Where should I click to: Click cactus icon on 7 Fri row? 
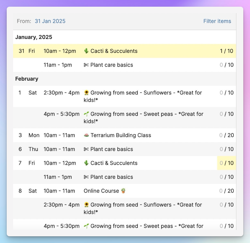point(86,163)
